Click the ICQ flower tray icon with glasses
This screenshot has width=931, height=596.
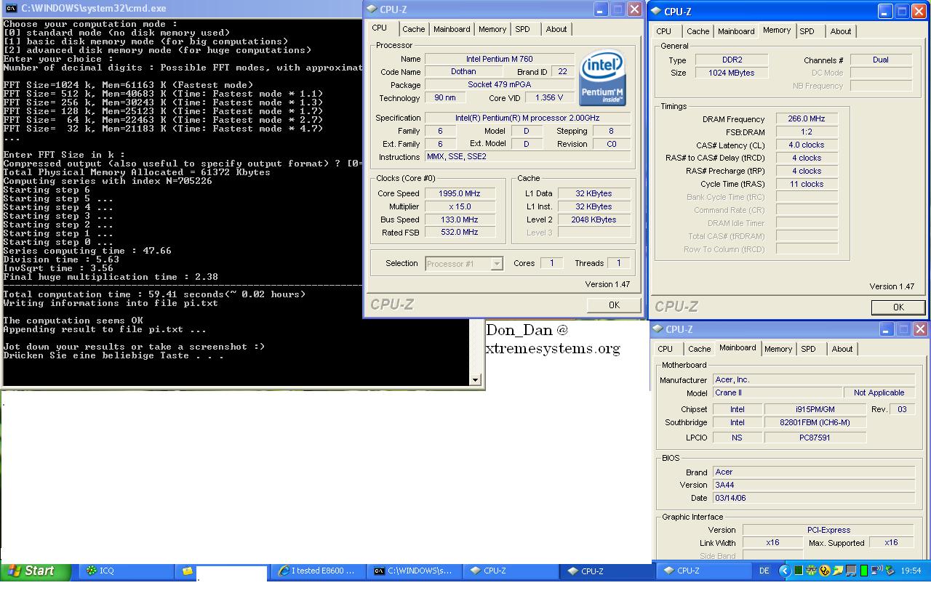(811, 571)
